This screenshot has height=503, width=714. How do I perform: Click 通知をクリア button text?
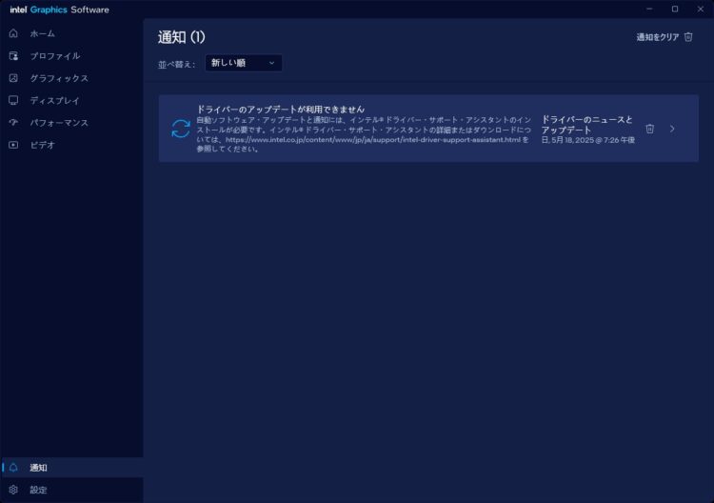click(658, 37)
